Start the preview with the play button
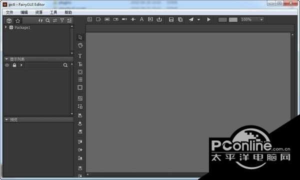 tap(208, 19)
